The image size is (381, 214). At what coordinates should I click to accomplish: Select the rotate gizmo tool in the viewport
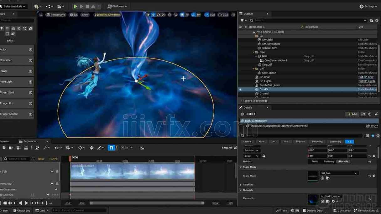[x=159, y=15]
